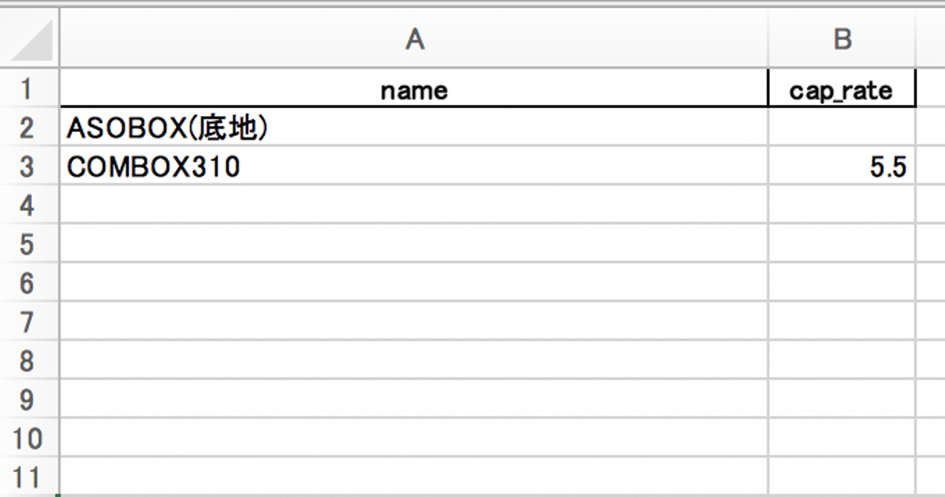Click empty cell A4

pyautogui.click(x=413, y=205)
